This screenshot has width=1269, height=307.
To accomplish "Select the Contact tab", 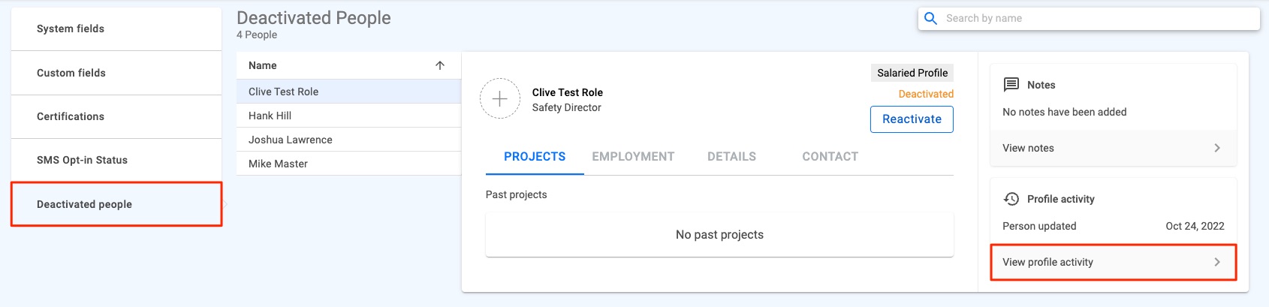I will coord(830,157).
